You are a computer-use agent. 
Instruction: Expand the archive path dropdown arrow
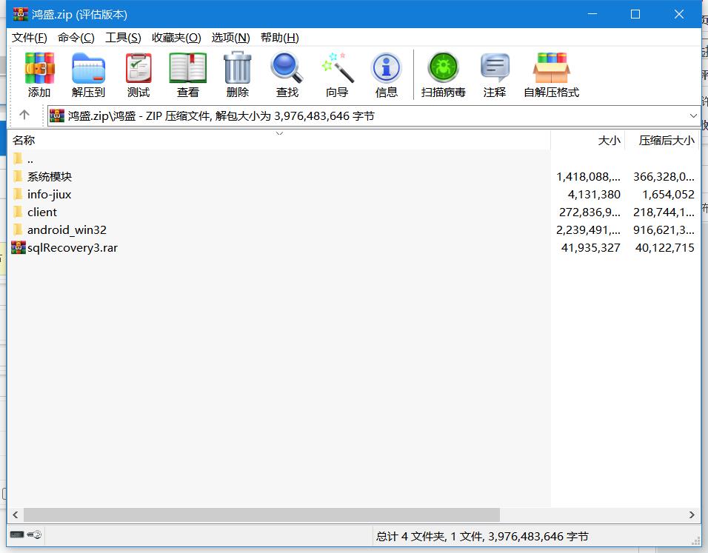(693, 115)
